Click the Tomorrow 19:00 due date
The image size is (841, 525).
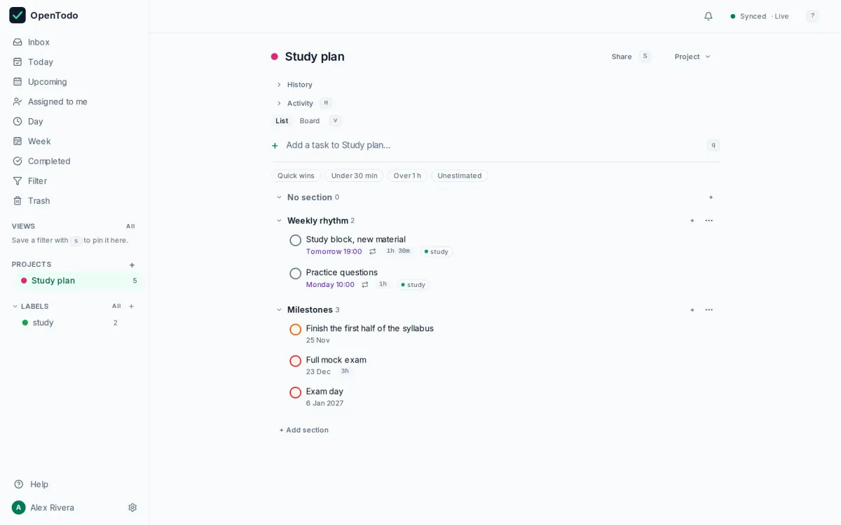pyautogui.click(x=334, y=251)
